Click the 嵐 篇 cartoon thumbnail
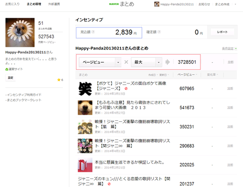 (85, 127)
